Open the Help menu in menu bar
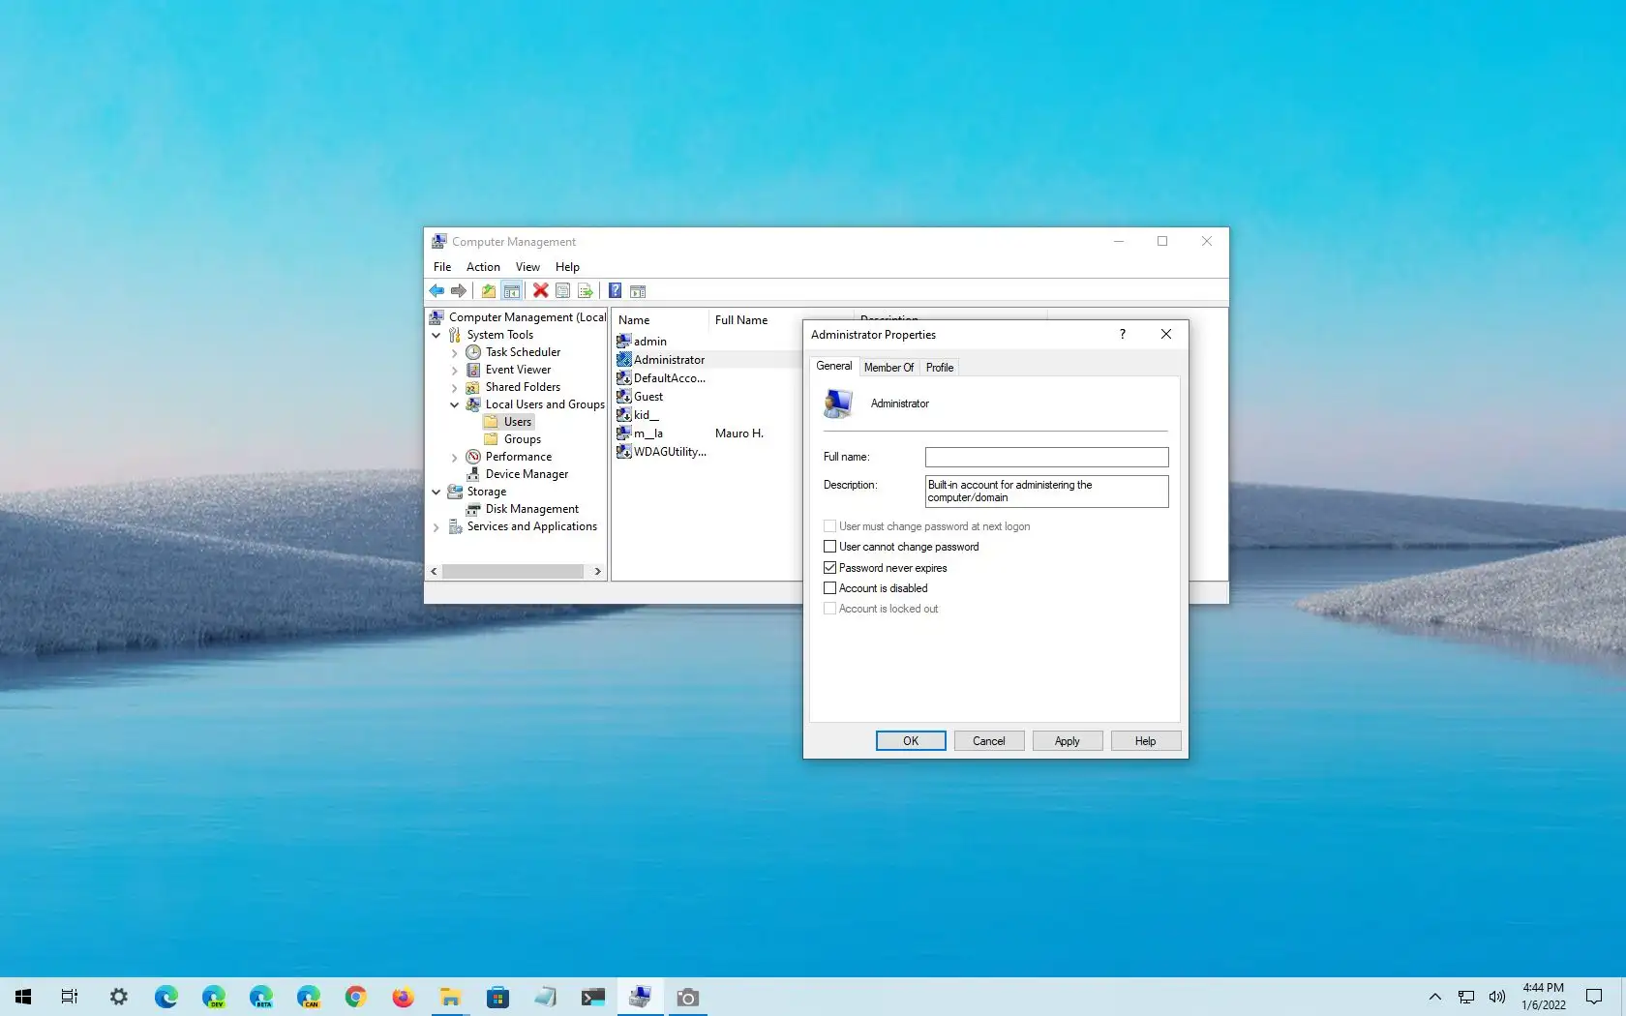Viewport: 1626px width, 1016px height. point(567,267)
